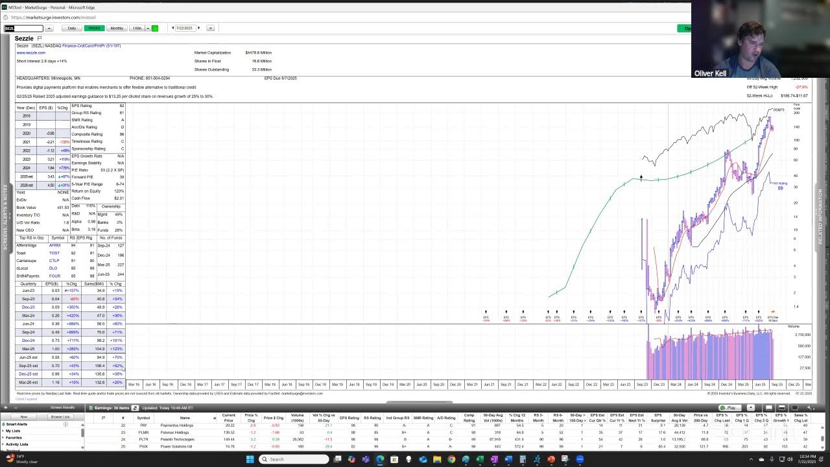The width and height of the screenshot is (830, 467).
Task: Expand the My Lists tree item
Action: pos(3,431)
